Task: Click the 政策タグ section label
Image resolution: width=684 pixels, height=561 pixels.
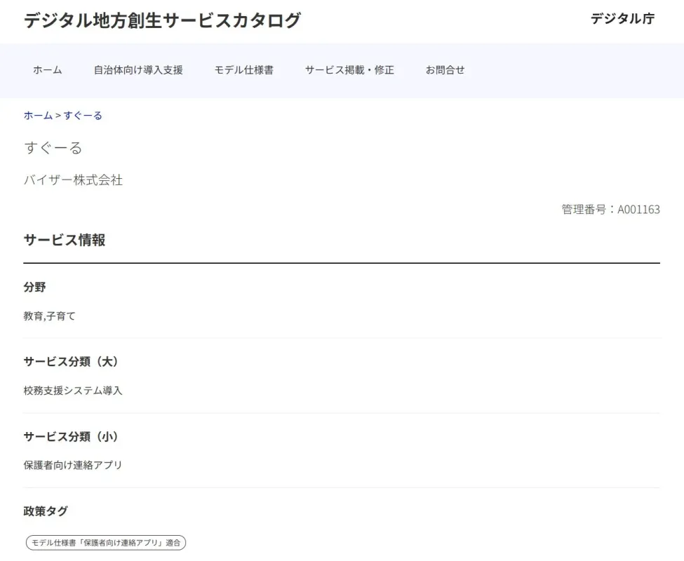Action: click(x=46, y=511)
